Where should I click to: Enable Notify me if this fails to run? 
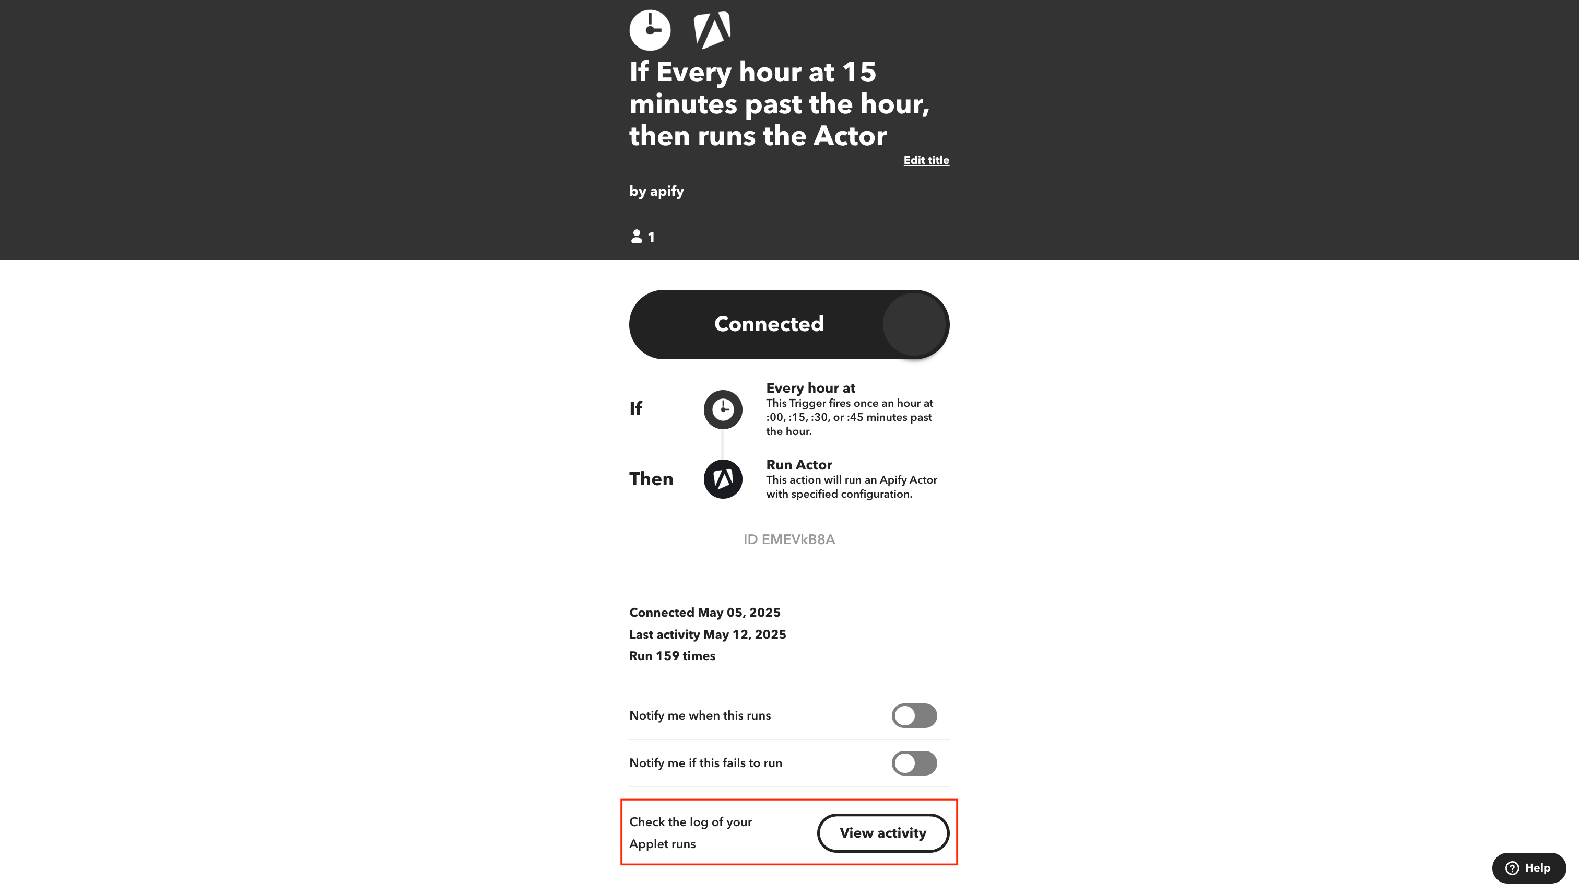[914, 763]
